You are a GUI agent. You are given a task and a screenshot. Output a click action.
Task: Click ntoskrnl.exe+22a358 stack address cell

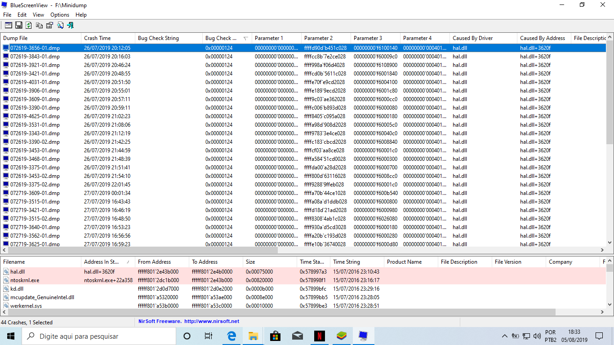(108, 280)
